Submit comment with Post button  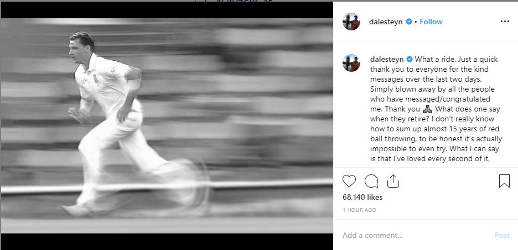coord(502,235)
